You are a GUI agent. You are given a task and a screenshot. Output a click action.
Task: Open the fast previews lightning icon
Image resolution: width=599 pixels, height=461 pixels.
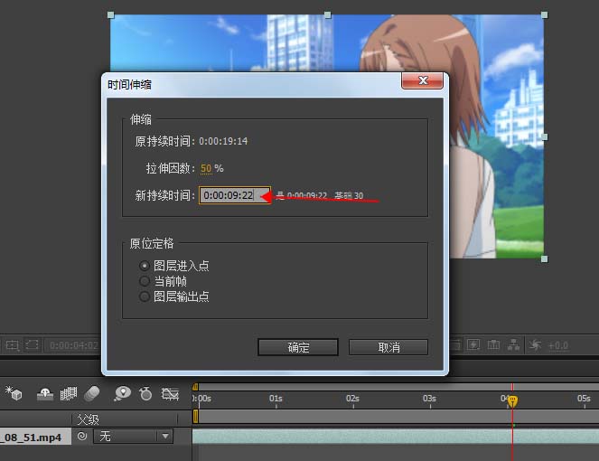(x=473, y=344)
